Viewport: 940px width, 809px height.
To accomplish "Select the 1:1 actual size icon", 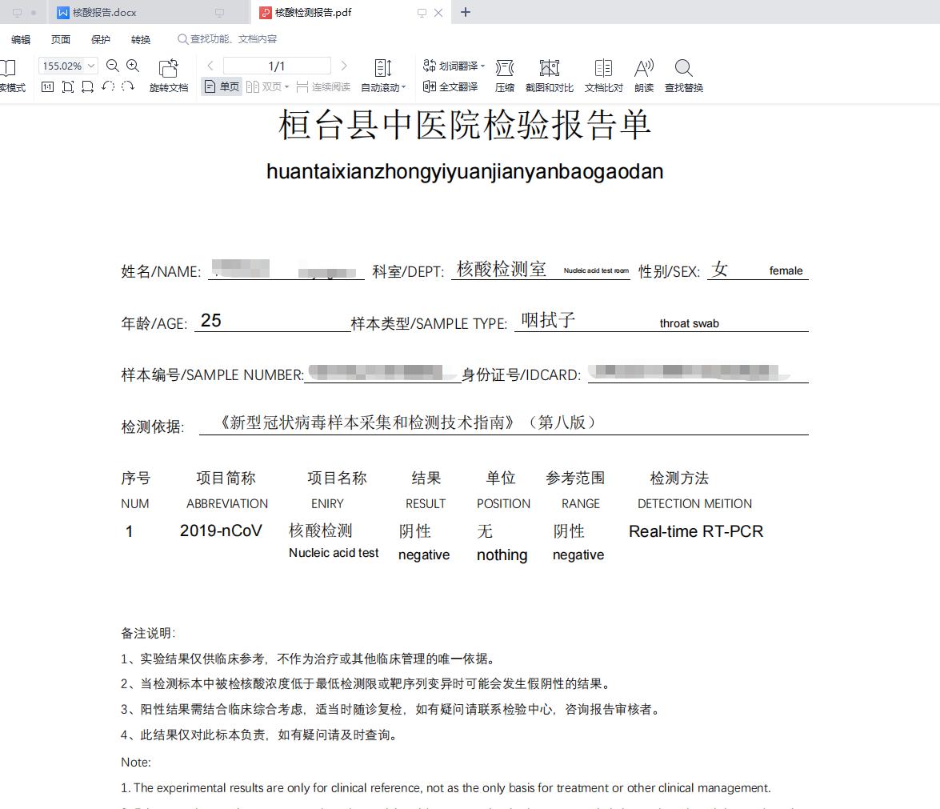I will tap(49, 86).
